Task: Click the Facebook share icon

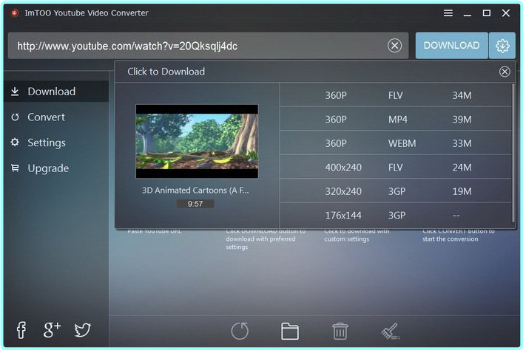Action: pyautogui.click(x=21, y=330)
